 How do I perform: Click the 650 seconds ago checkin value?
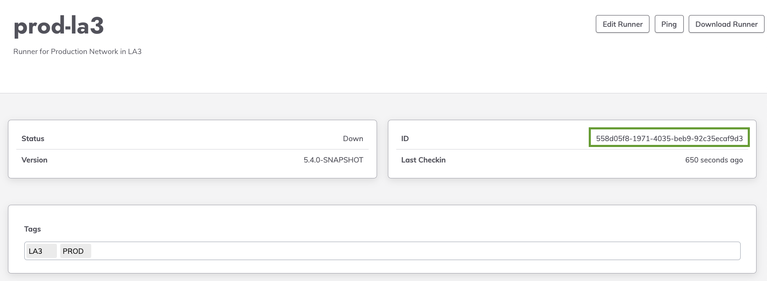714,160
